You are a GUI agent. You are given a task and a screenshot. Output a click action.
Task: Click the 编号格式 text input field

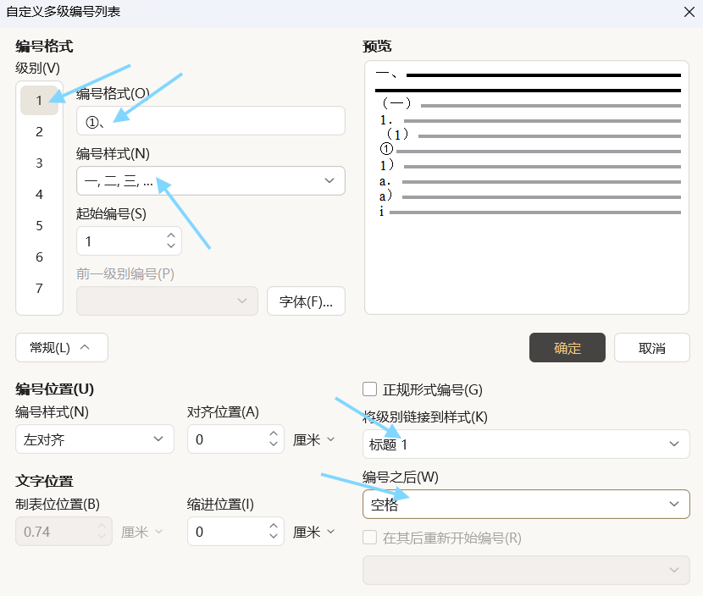tap(210, 121)
